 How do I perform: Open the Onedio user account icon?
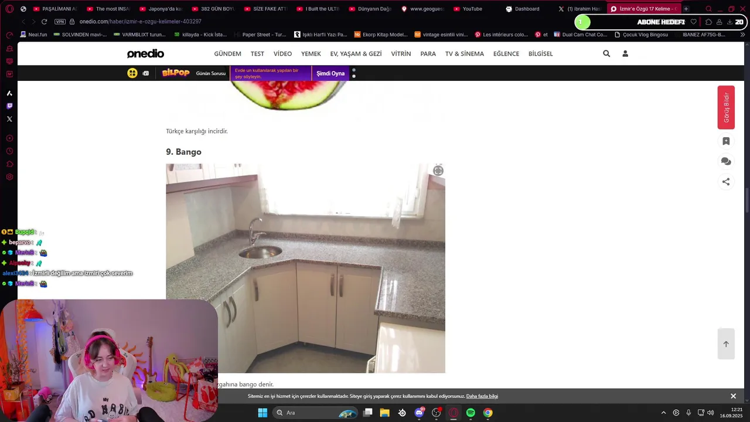(x=625, y=53)
